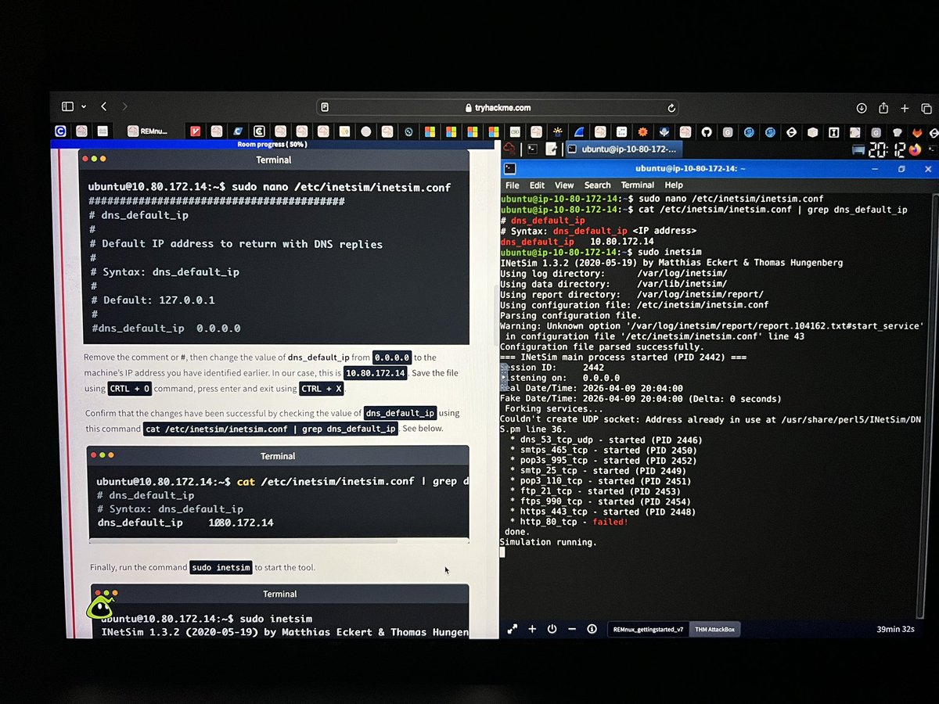Click the power icon in the AttackBox bottom toolbar
Viewport: 939px width, 704px height.
tap(552, 628)
